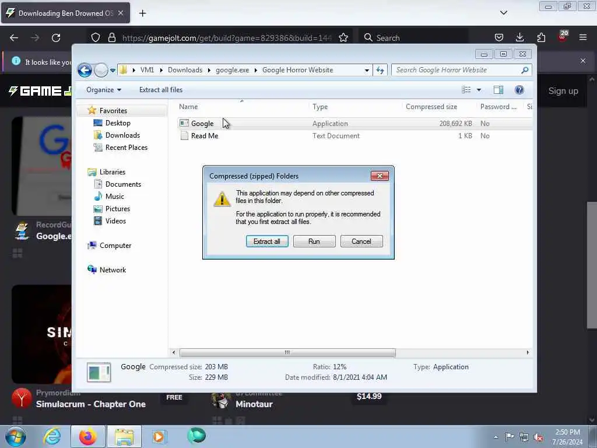Viewport: 597px width, 448px height.
Task: Close the Compressed (zipped) Folders dialog
Action: pyautogui.click(x=380, y=176)
